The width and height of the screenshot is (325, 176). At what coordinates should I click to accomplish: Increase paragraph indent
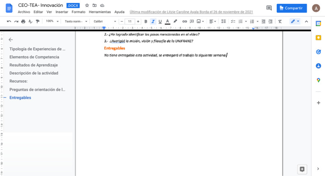point(270,21)
